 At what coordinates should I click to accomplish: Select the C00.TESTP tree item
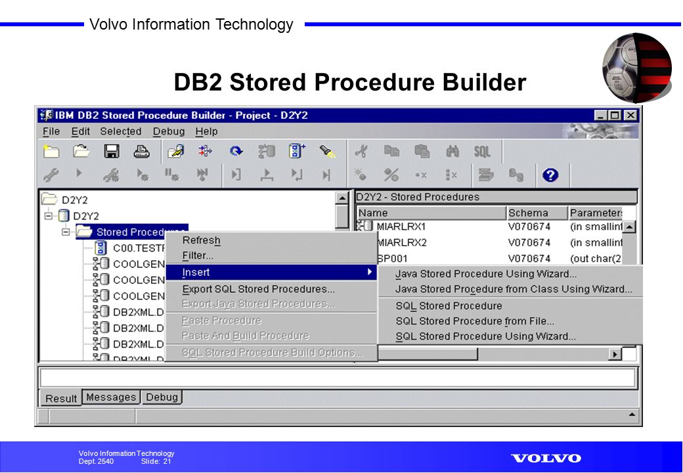coord(130,248)
